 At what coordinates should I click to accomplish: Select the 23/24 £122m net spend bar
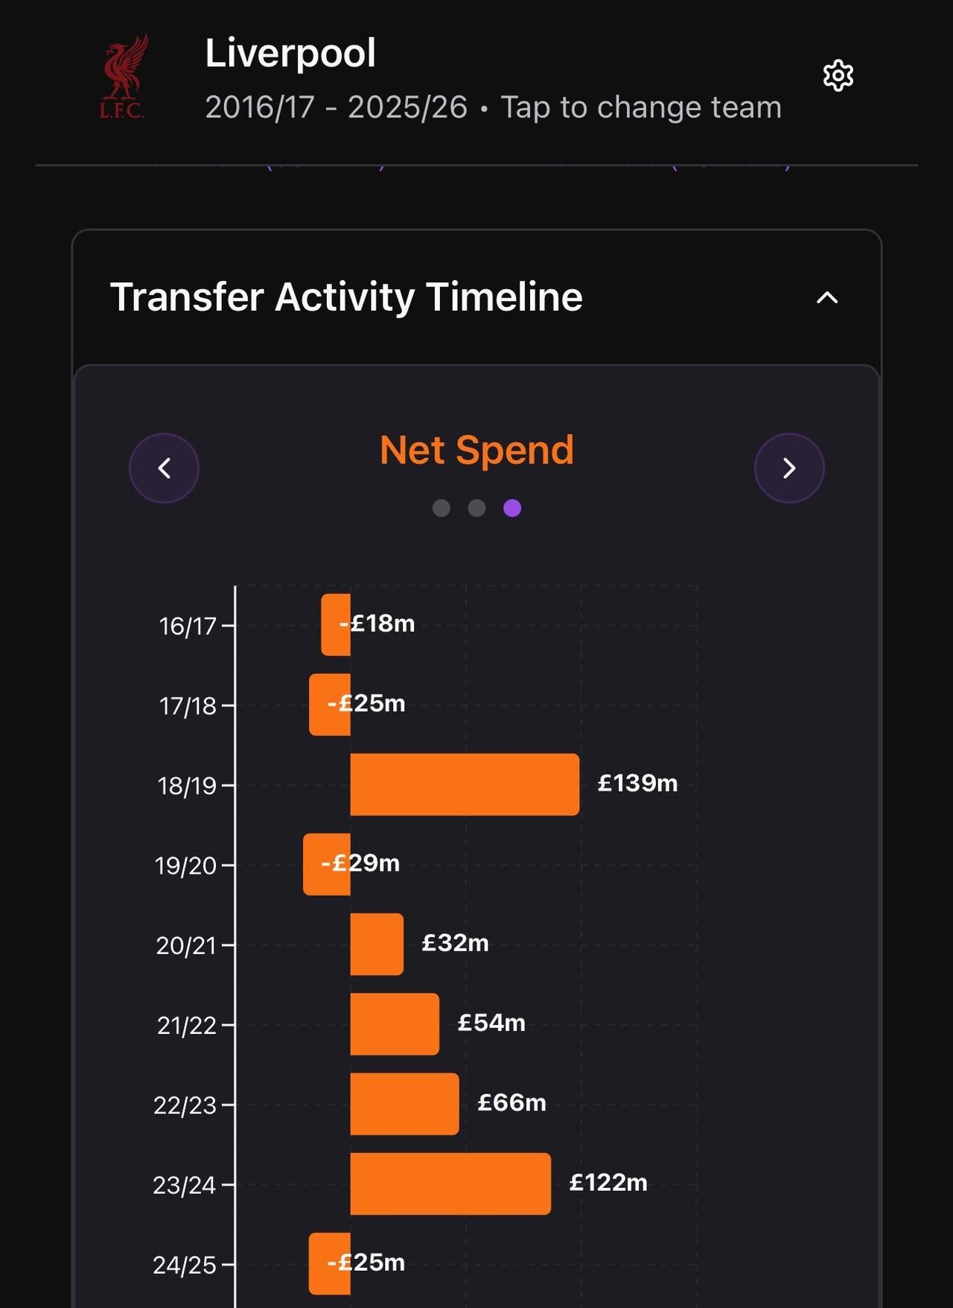click(x=450, y=1184)
